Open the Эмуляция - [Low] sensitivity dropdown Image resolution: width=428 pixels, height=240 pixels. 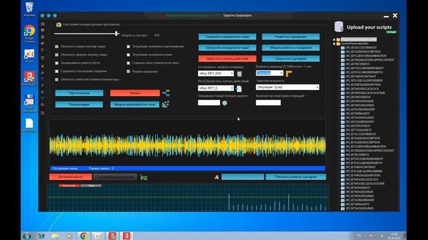tap(288, 87)
